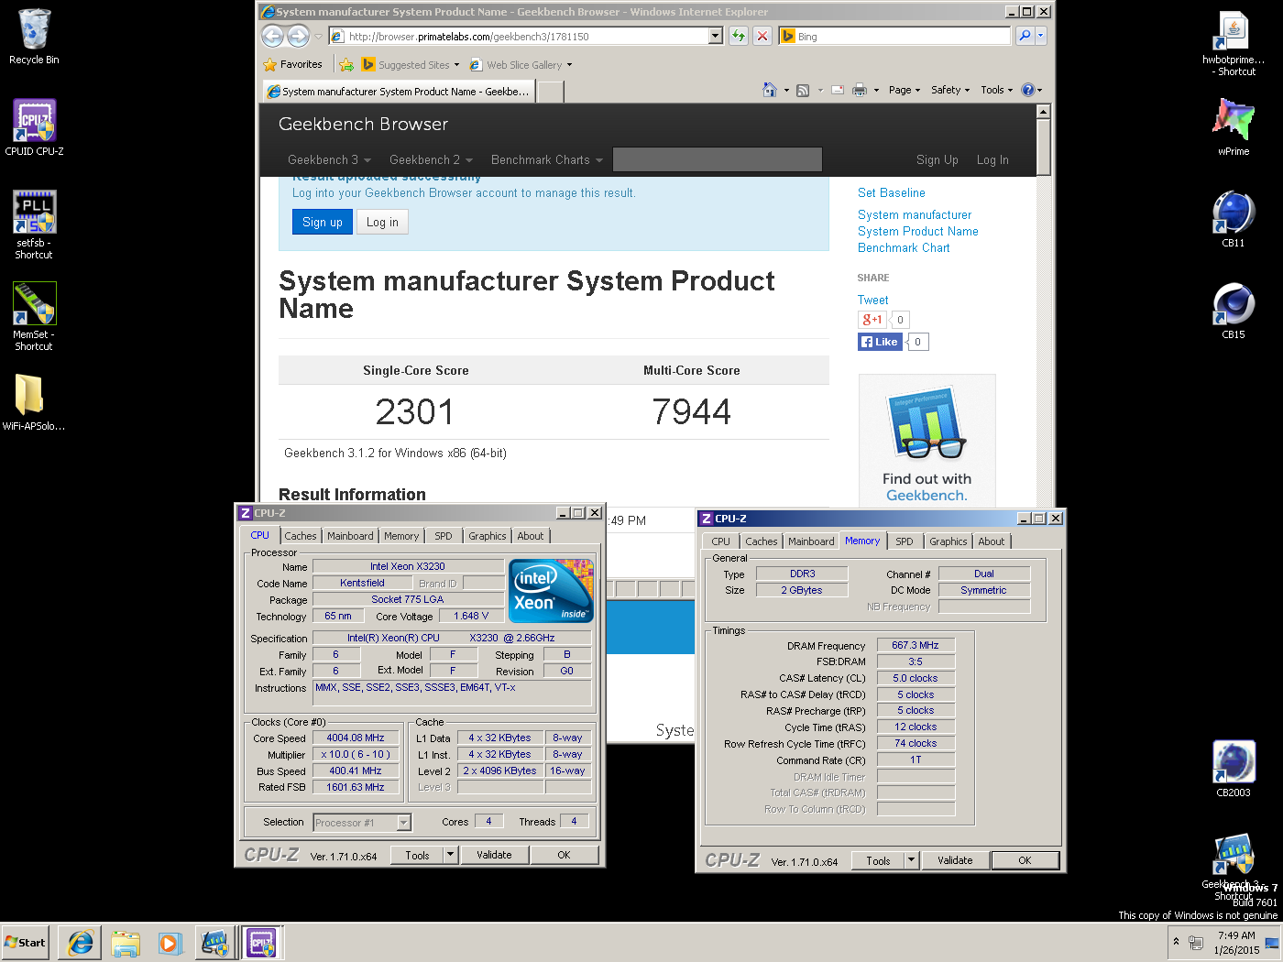Viewport: 1283px width, 962px height.
Task: Open the Safety menu in IE
Action: pos(949,90)
